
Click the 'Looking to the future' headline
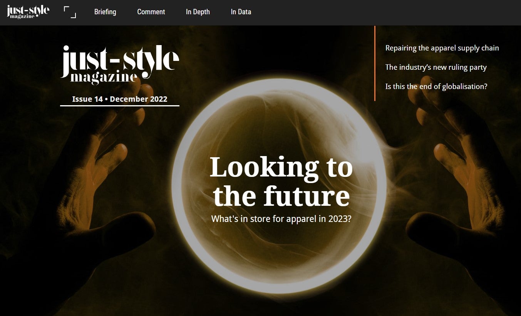tap(281, 181)
